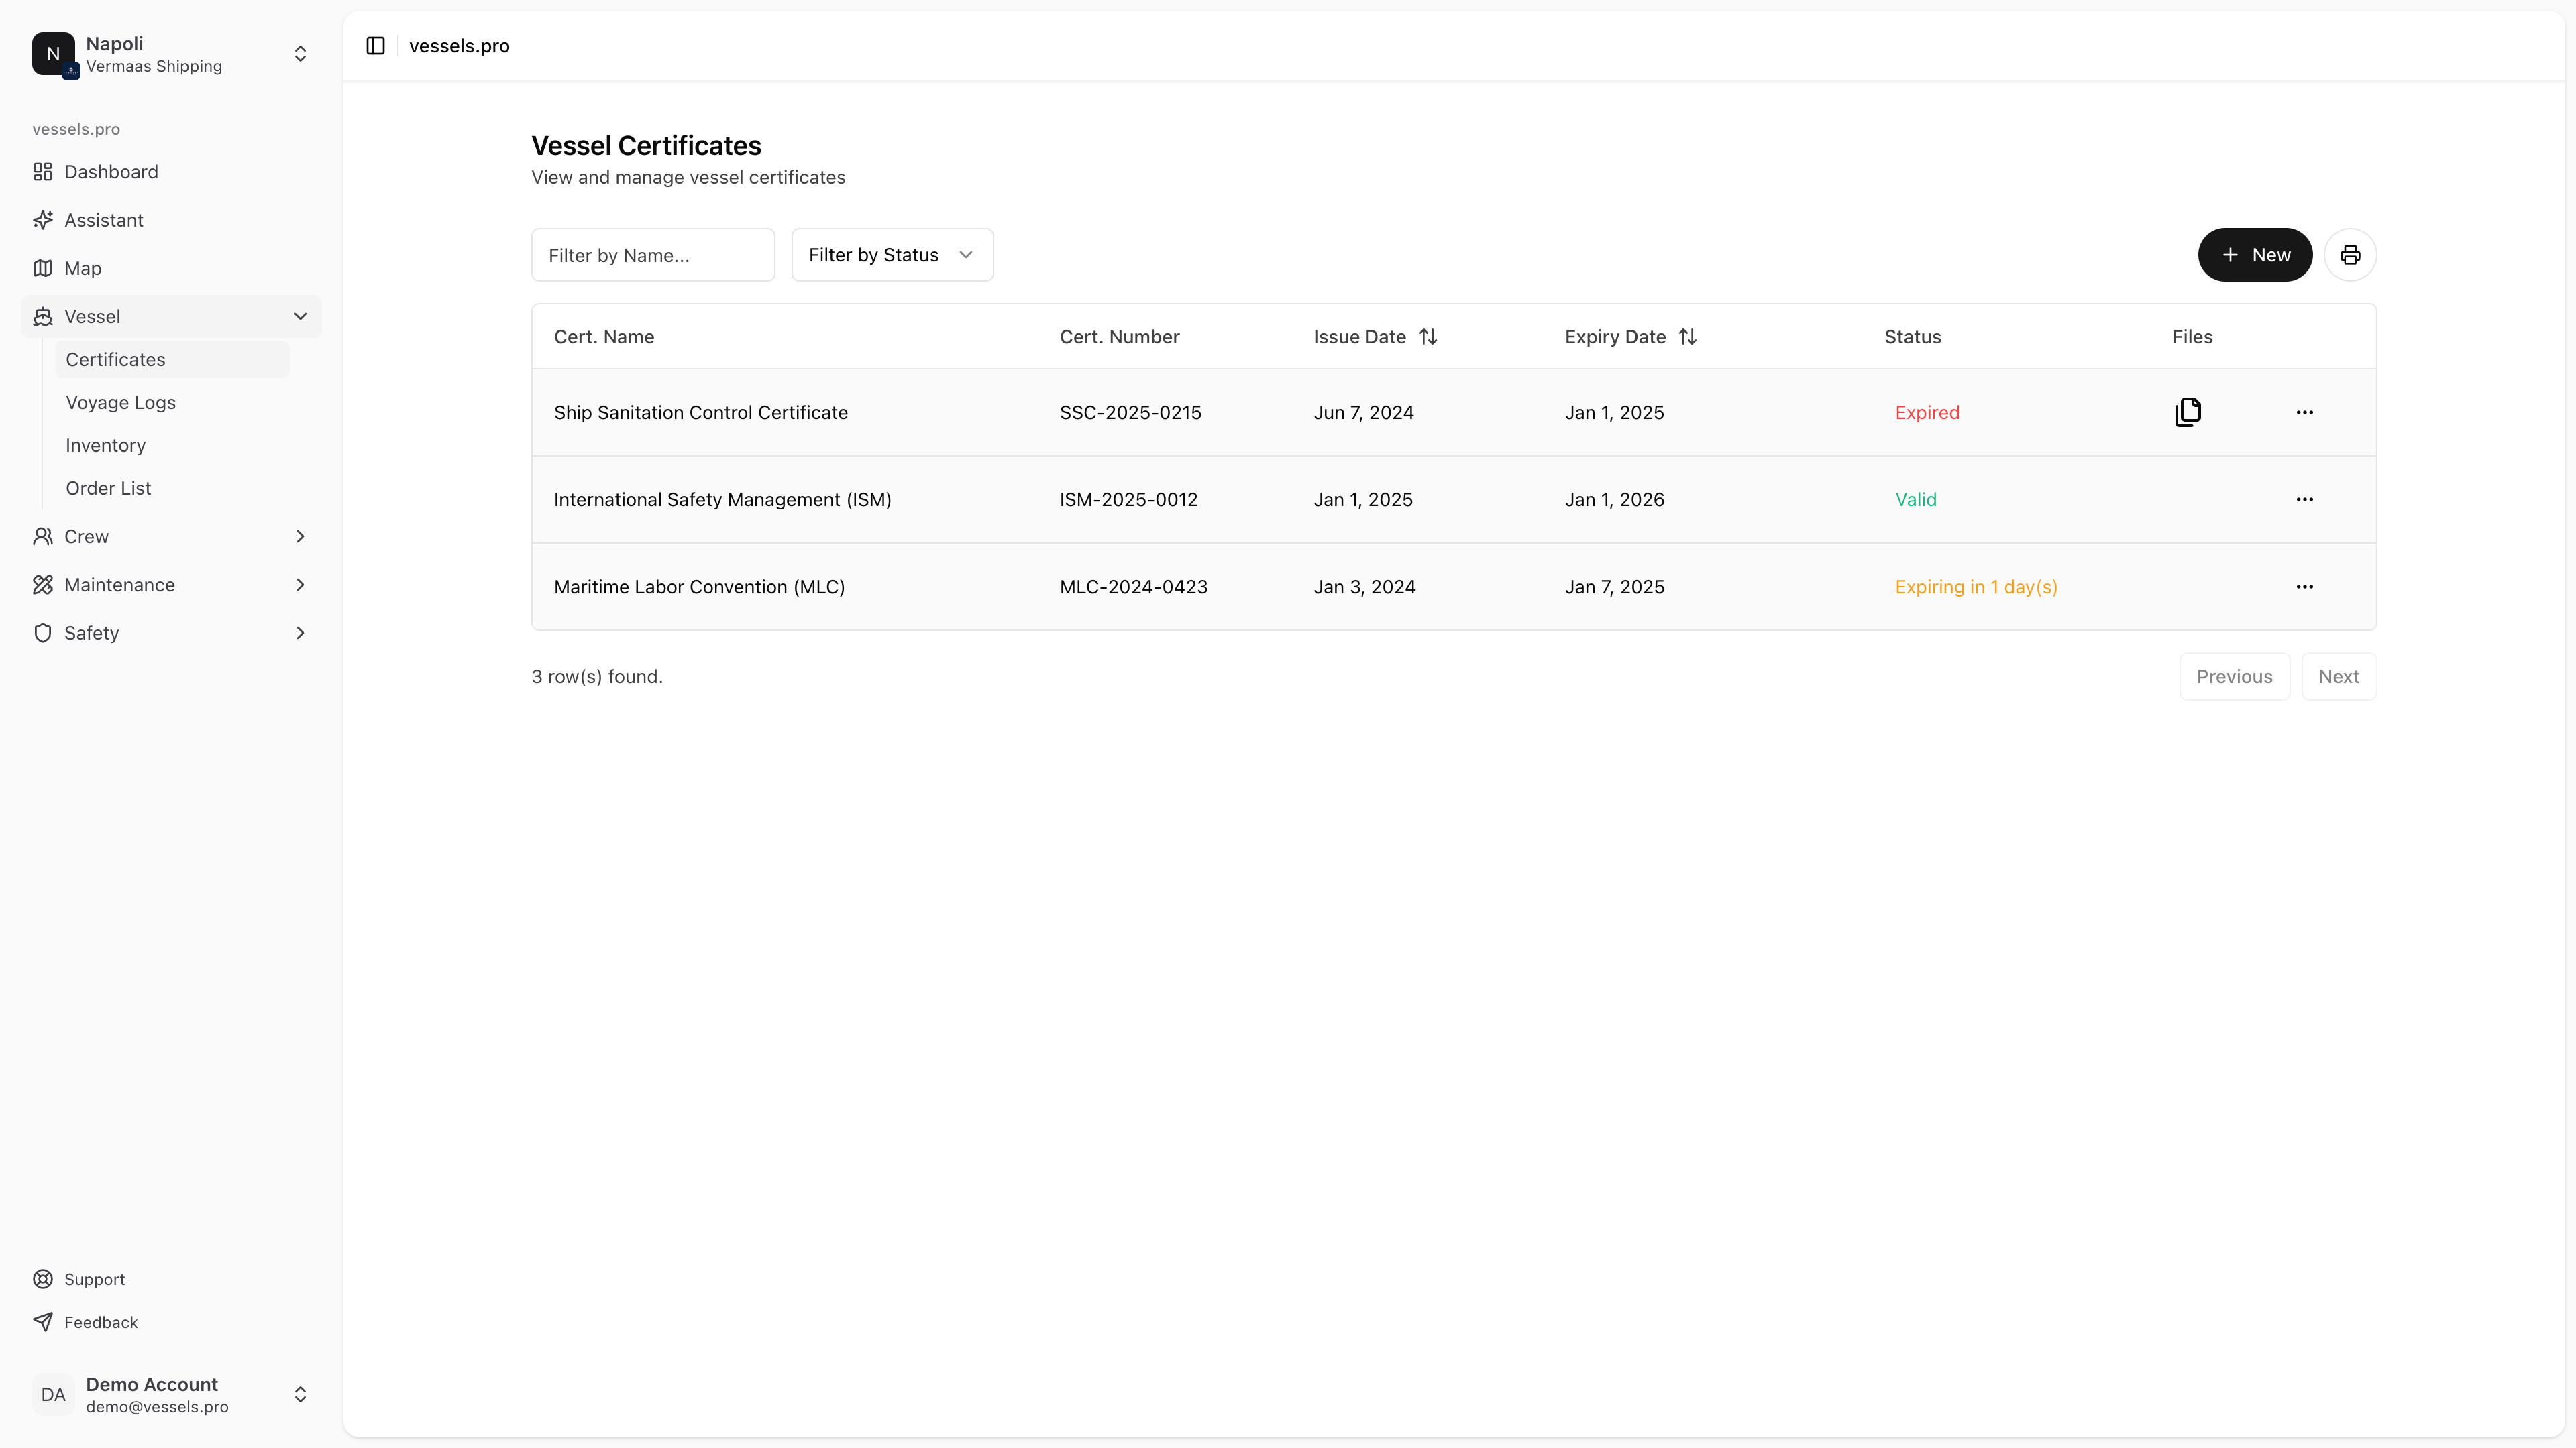Click the Support lifebuoy icon
The height and width of the screenshot is (1448, 2576).
(x=43, y=1279)
